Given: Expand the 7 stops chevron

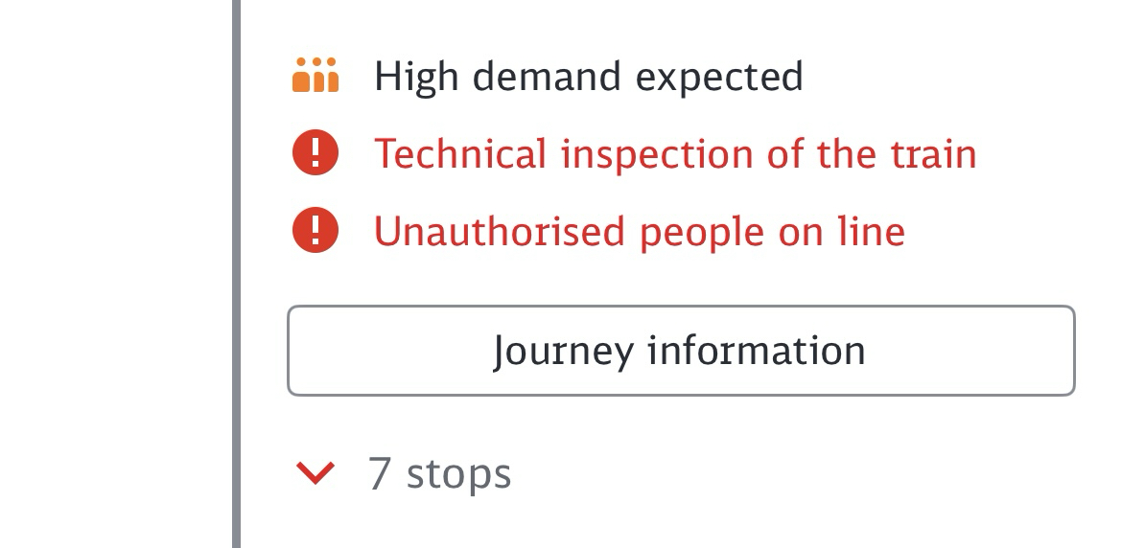Looking at the screenshot, I should click(x=316, y=473).
